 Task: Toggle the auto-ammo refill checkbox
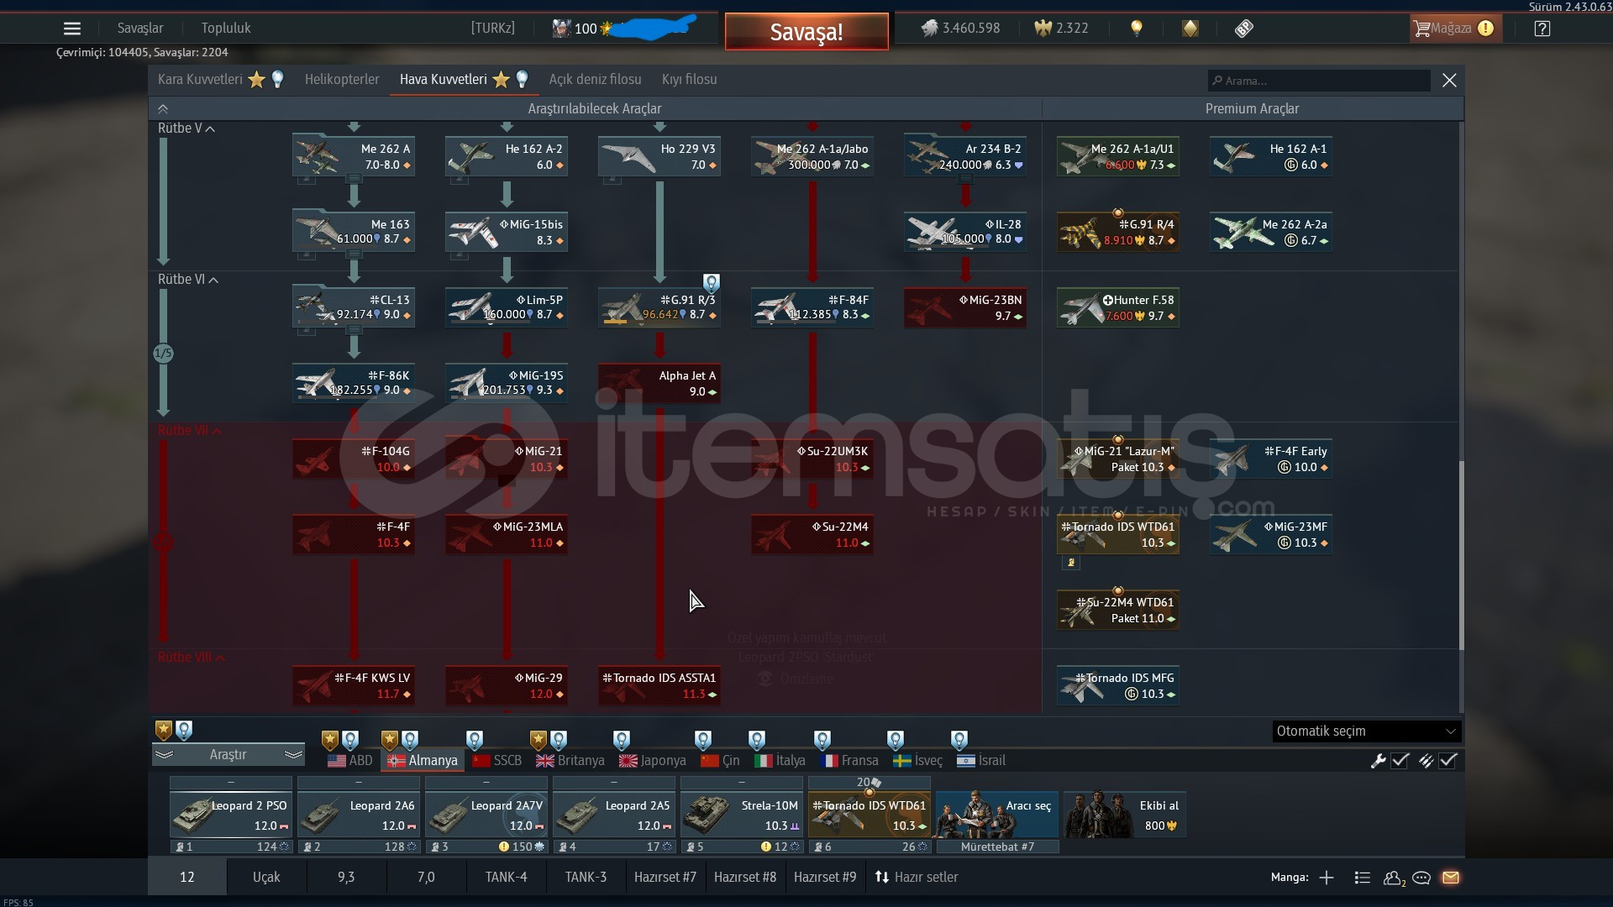[1447, 761]
